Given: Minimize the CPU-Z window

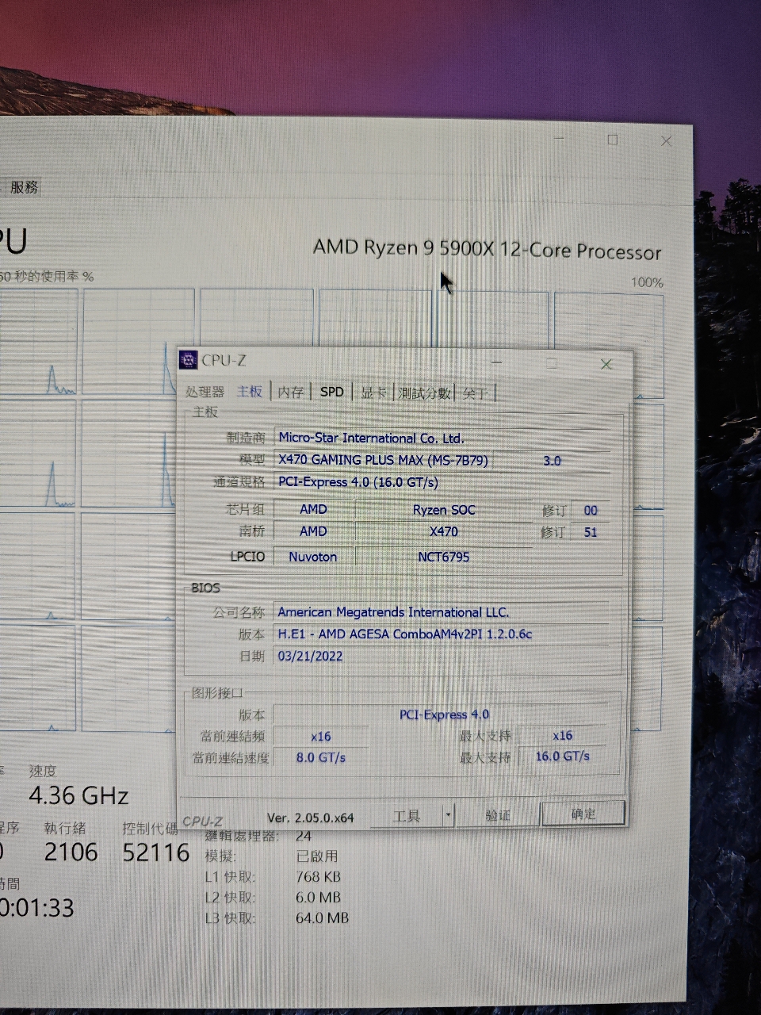Looking at the screenshot, I should 497,362.
